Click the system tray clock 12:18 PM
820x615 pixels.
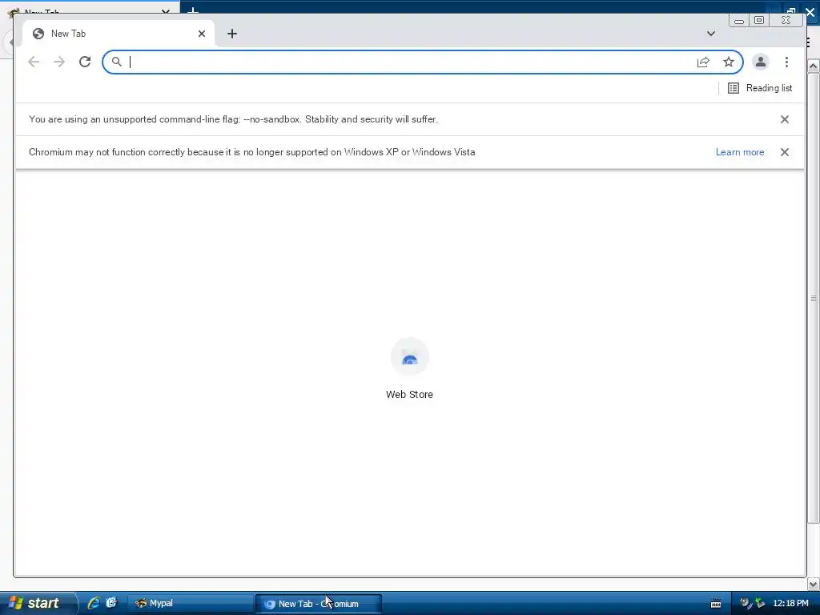coord(790,604)
